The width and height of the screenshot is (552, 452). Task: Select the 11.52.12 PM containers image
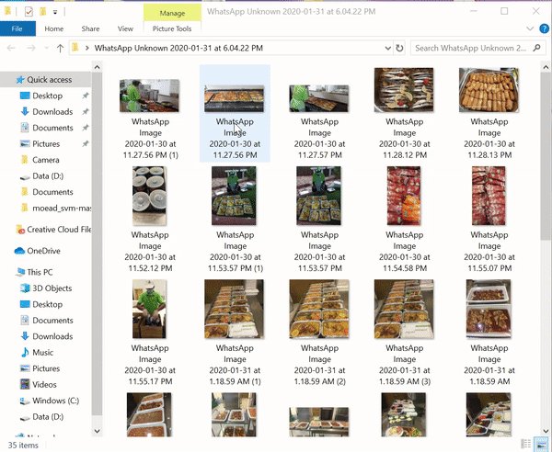coord(150,196)
